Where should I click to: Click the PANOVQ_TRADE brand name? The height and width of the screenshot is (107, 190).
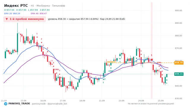tap(19, 104)
